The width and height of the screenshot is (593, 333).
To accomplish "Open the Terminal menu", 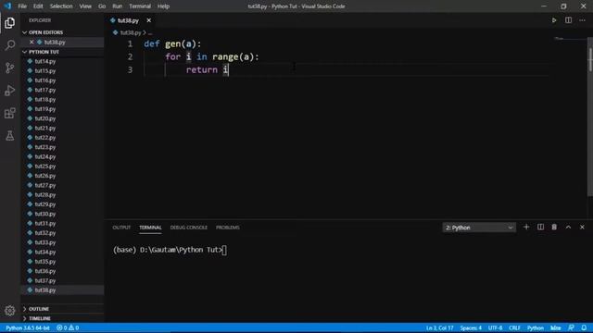I will tap(140, 6).
